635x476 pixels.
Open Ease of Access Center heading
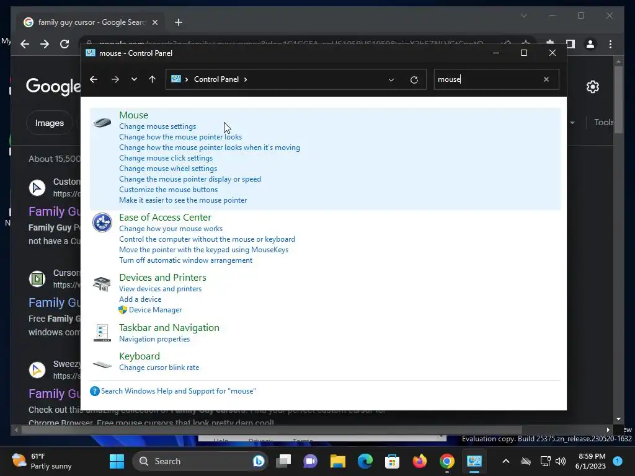point(165,218)
